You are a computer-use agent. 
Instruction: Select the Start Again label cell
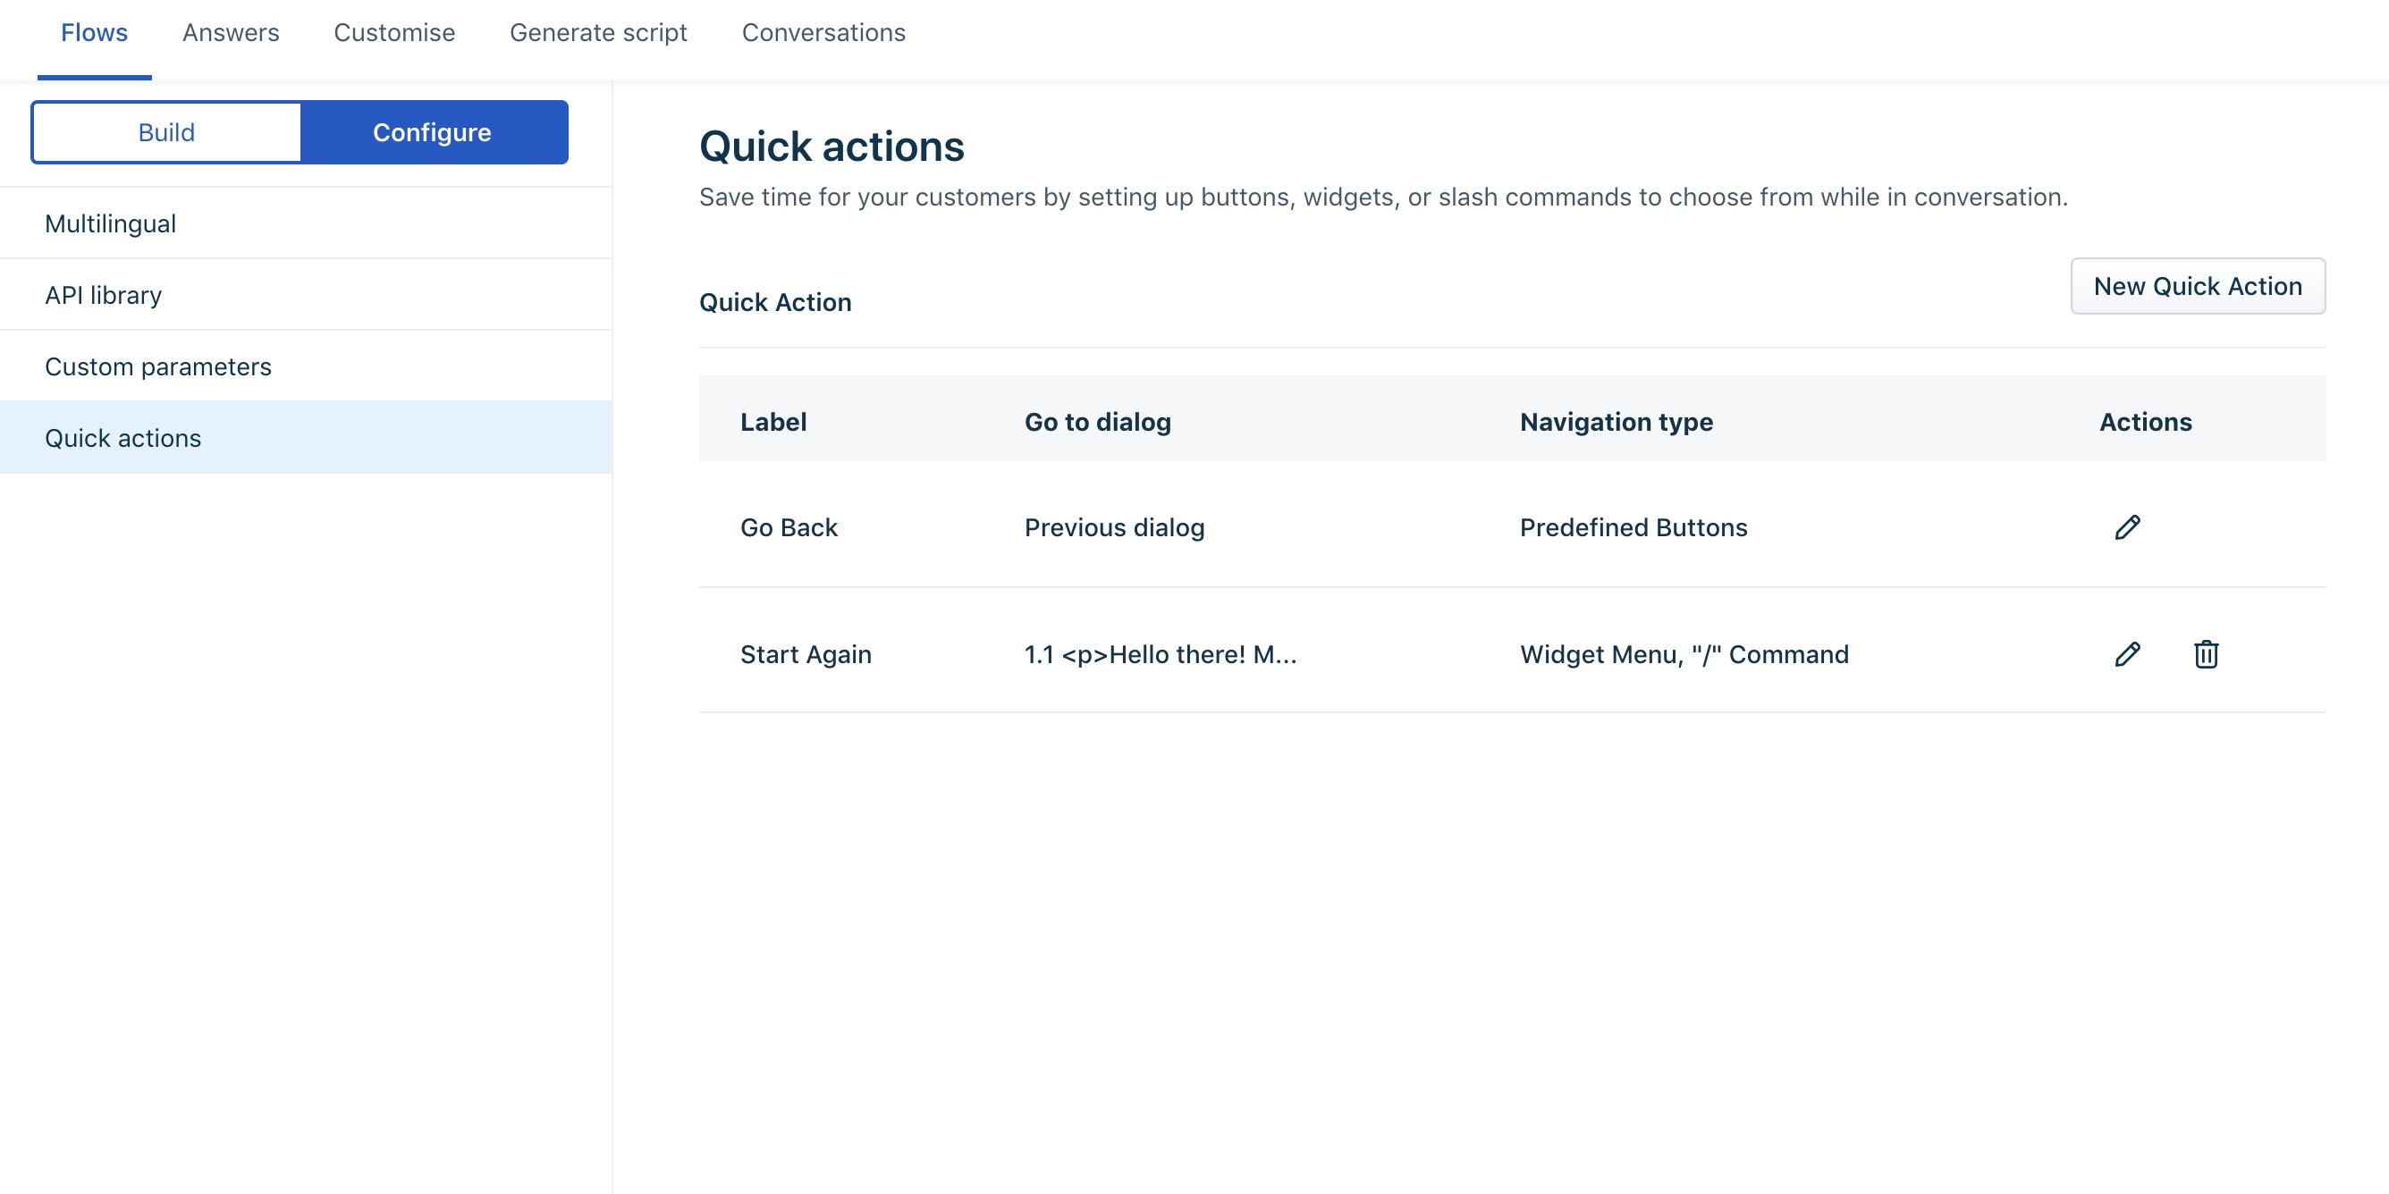coord(806,654)
